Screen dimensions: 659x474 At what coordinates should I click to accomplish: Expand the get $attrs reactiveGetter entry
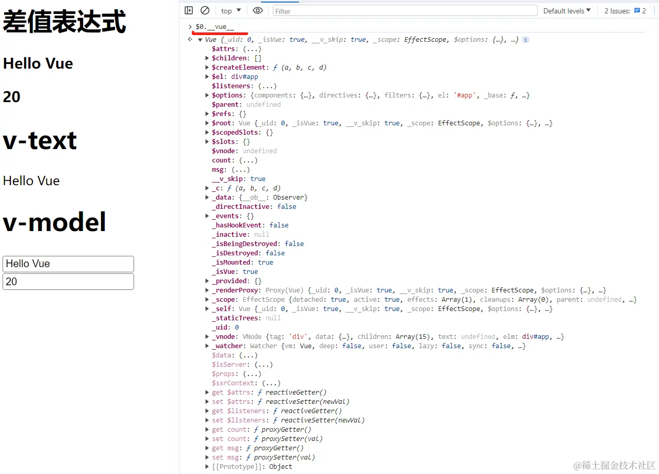click(207, 393)
